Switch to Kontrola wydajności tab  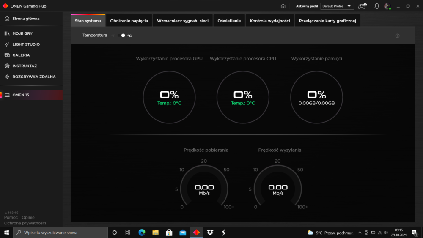tap(270, 21)
